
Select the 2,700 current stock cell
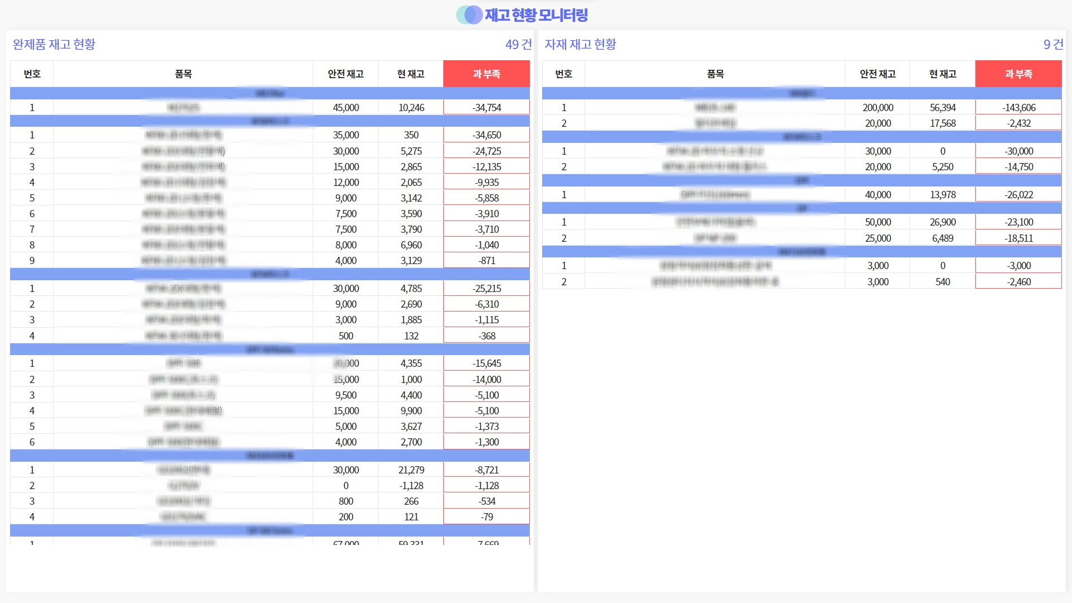pos(411,442)
